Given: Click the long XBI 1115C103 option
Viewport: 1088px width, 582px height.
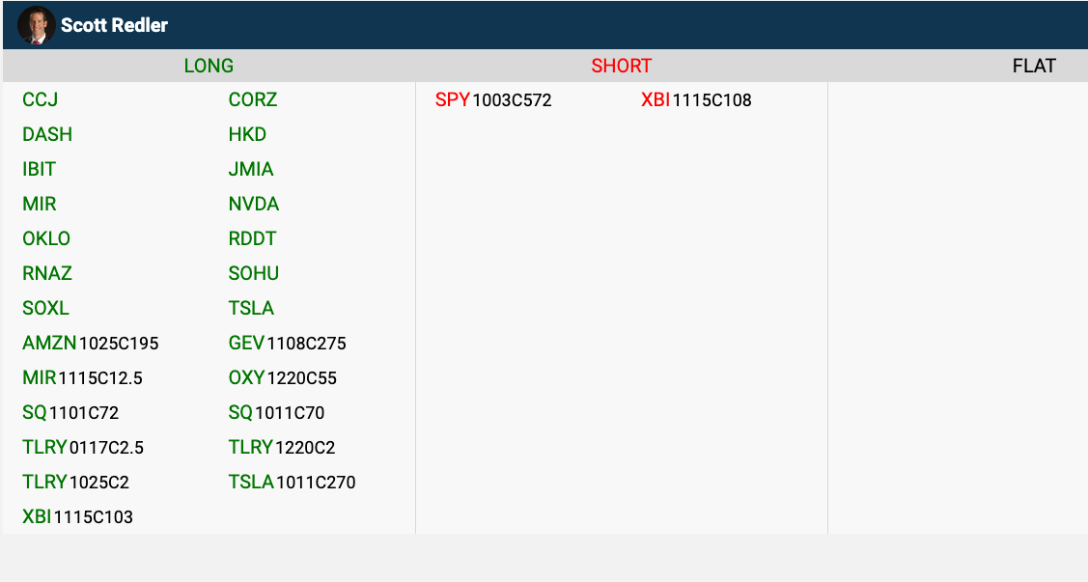Looking at the screenshot, I should point(77,516).
